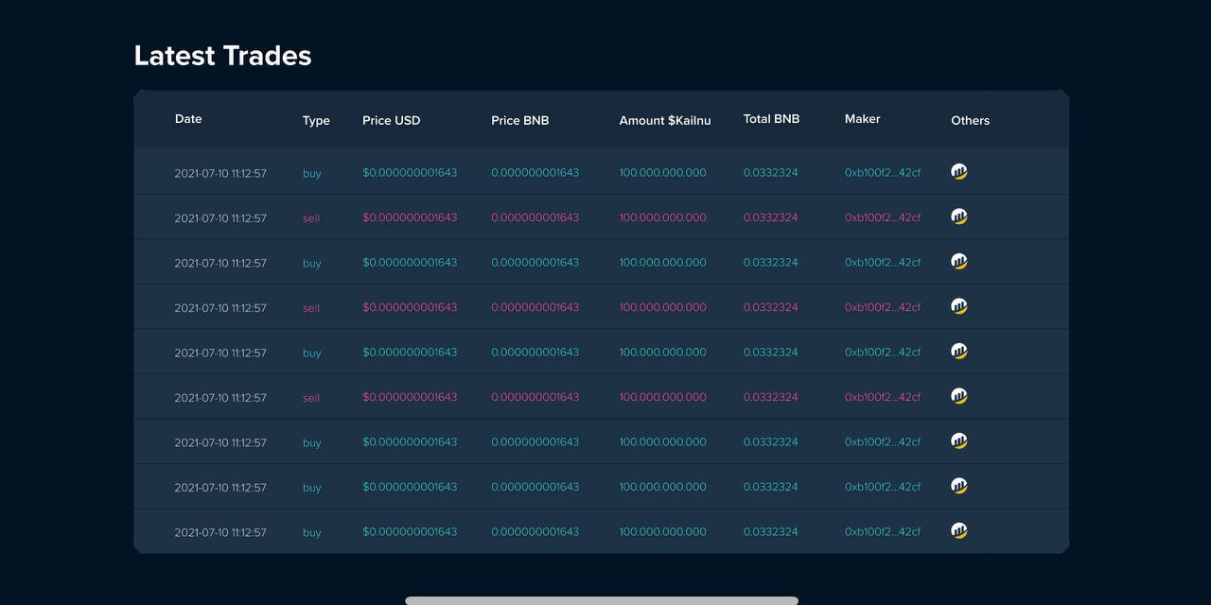Click the Others column header

pos(970,121)
